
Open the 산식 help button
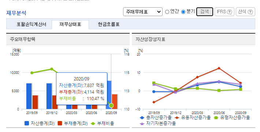(245, 12)
